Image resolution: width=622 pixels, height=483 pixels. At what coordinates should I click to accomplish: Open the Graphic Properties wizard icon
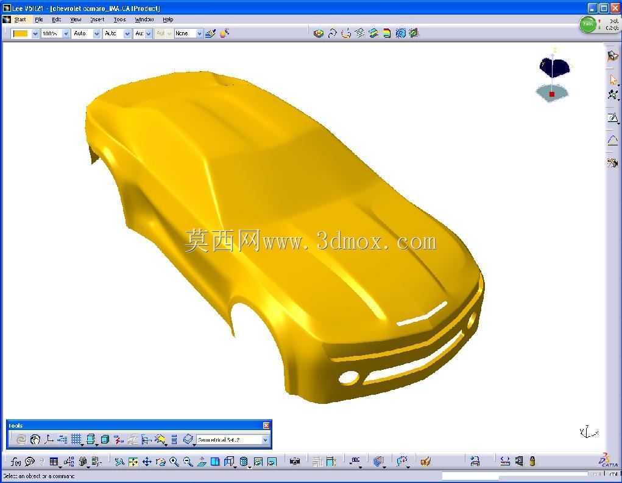(x=225, y=33)
